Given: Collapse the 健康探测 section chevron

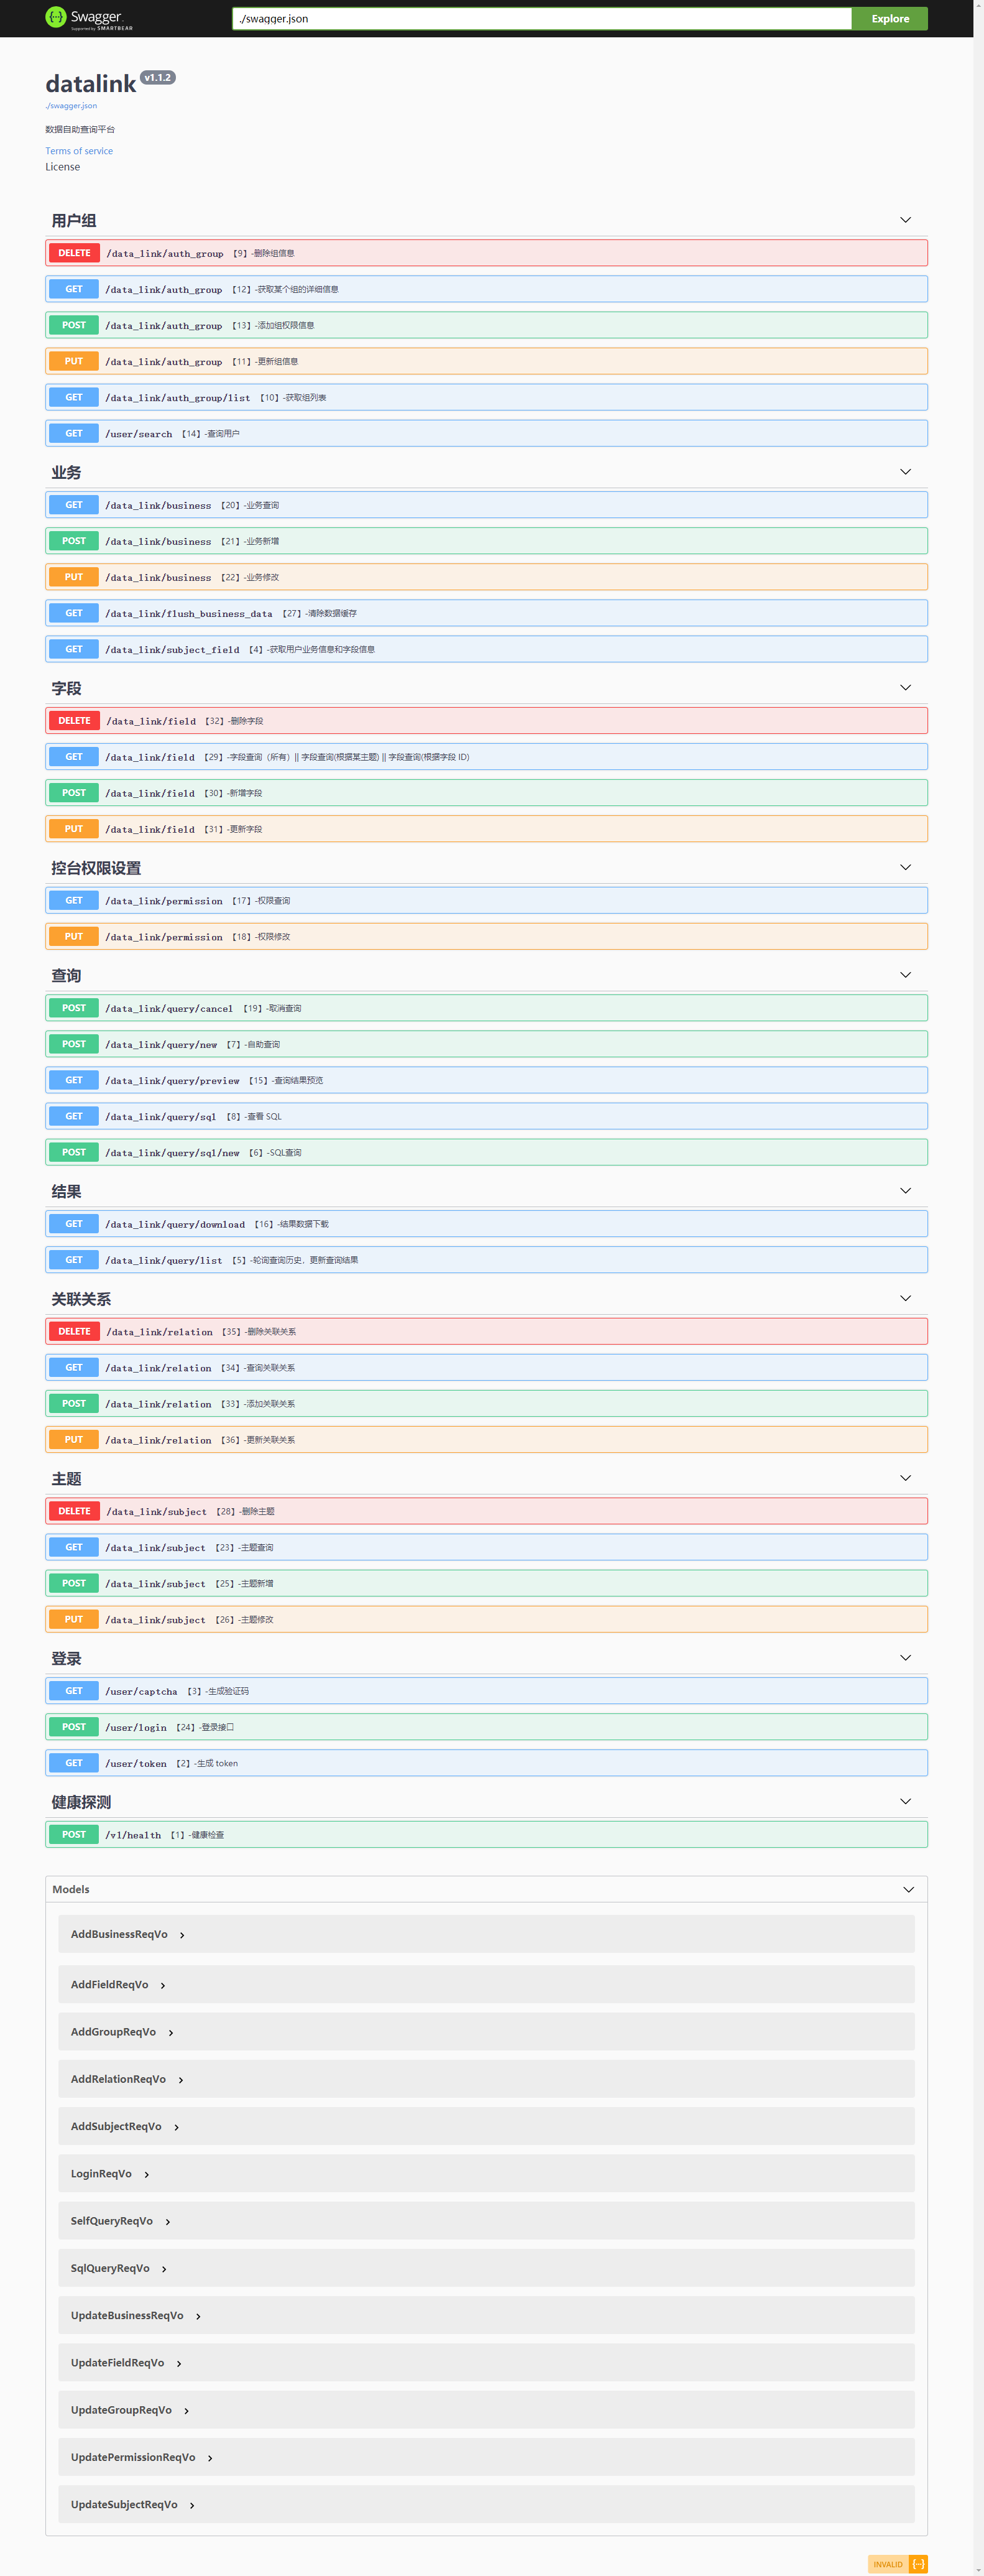Looking at the screenshot, I should point(905,1802).
